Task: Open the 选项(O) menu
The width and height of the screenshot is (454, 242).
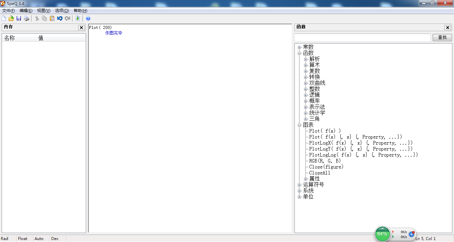Action: pos(62,11)
